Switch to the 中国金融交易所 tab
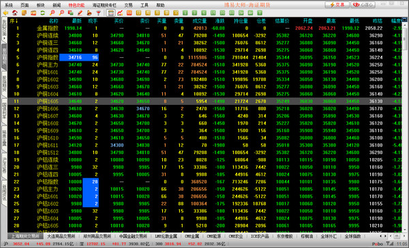 [x=133, y=236]
